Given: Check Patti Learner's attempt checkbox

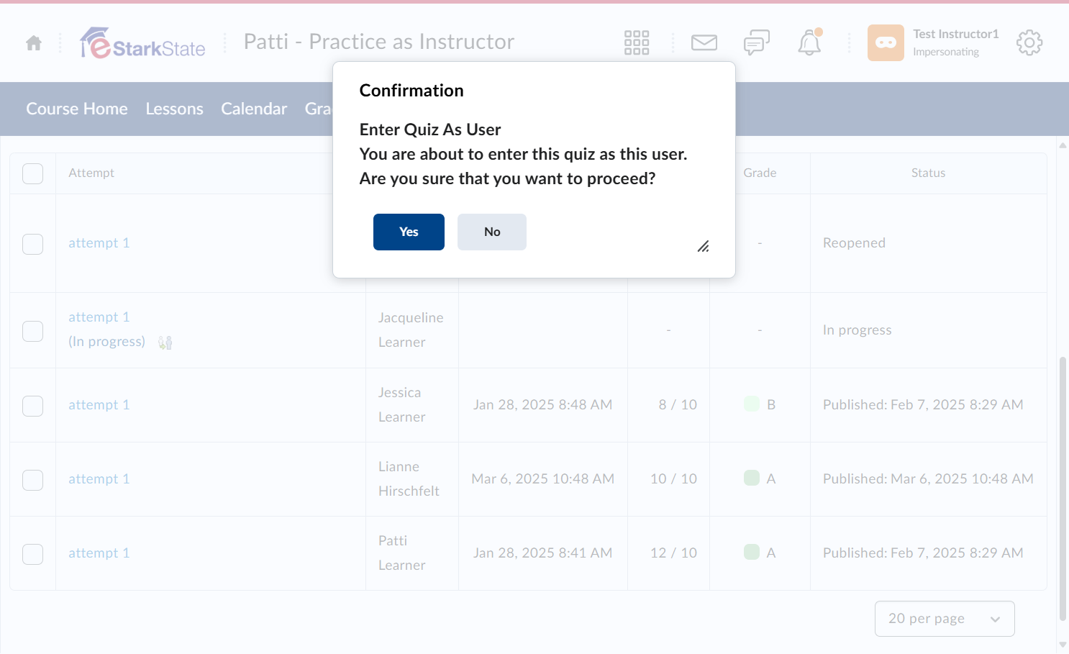Looking at the screenshot, I should pyautogui.click(x=32, y=554).
